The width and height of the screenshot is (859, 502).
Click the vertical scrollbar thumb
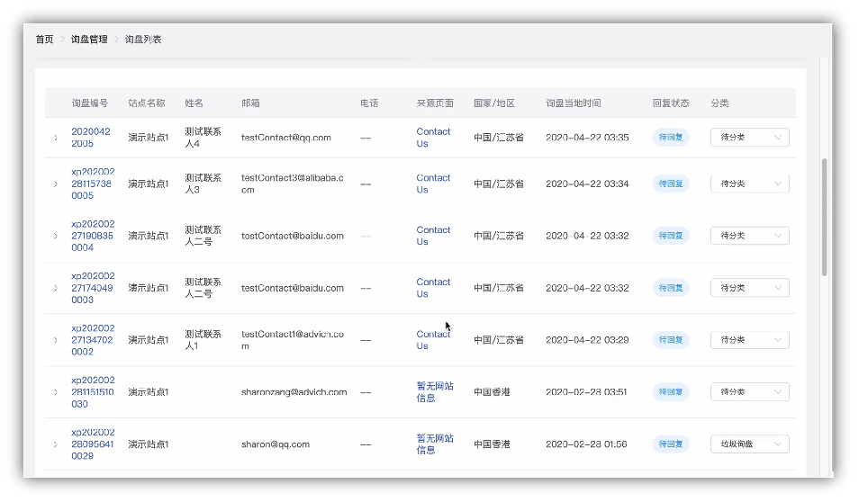pos(824,218)
